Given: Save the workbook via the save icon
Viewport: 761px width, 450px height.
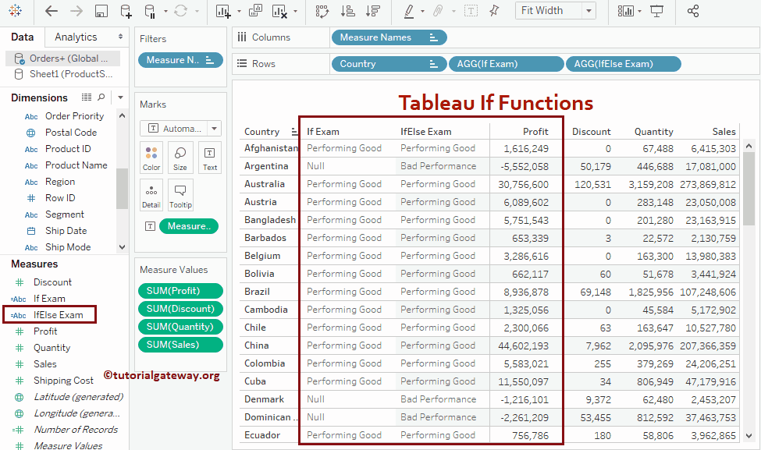Looking at the screenshot, I should [100, 10].
